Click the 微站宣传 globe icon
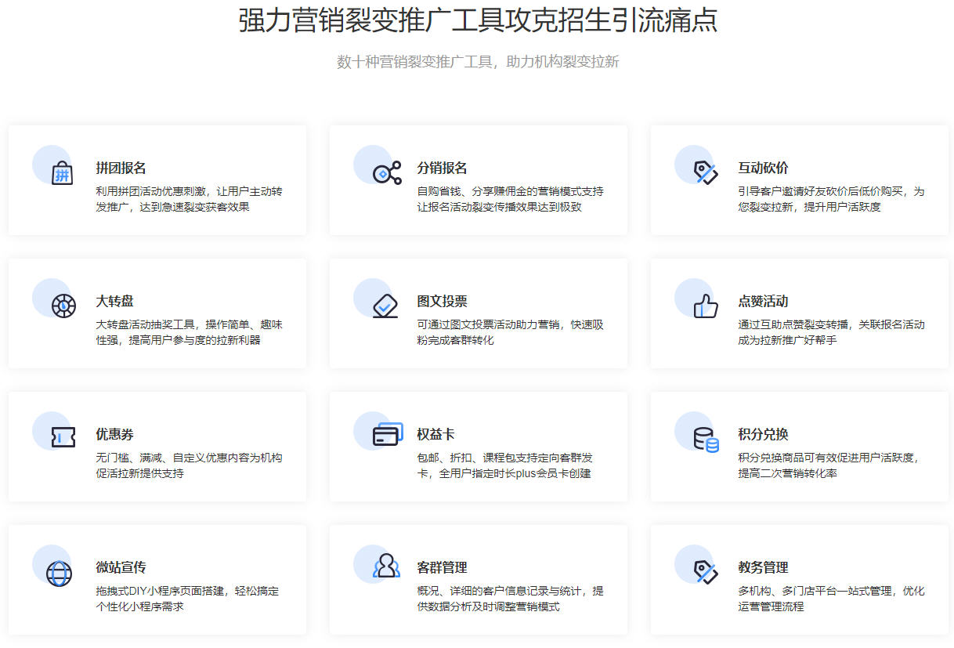This screenshot has width=954, height=648. [59, 573]
